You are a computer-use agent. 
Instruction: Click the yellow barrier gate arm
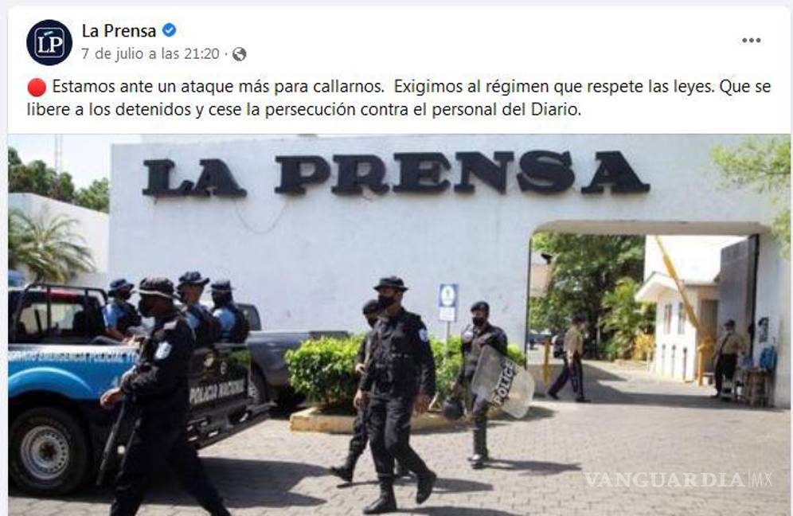pyautogui.click(x=682, y=293)
